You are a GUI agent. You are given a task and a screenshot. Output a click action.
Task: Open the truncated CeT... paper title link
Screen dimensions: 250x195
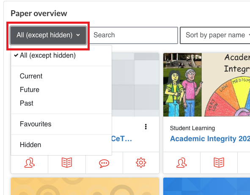click(x=121, y=139)
